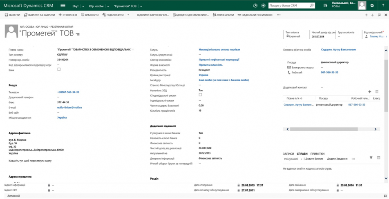Viewport: 389px width, 199px height.
Task: Click the contacts grid horizontal scrollbar
Action: click(324, 129)
